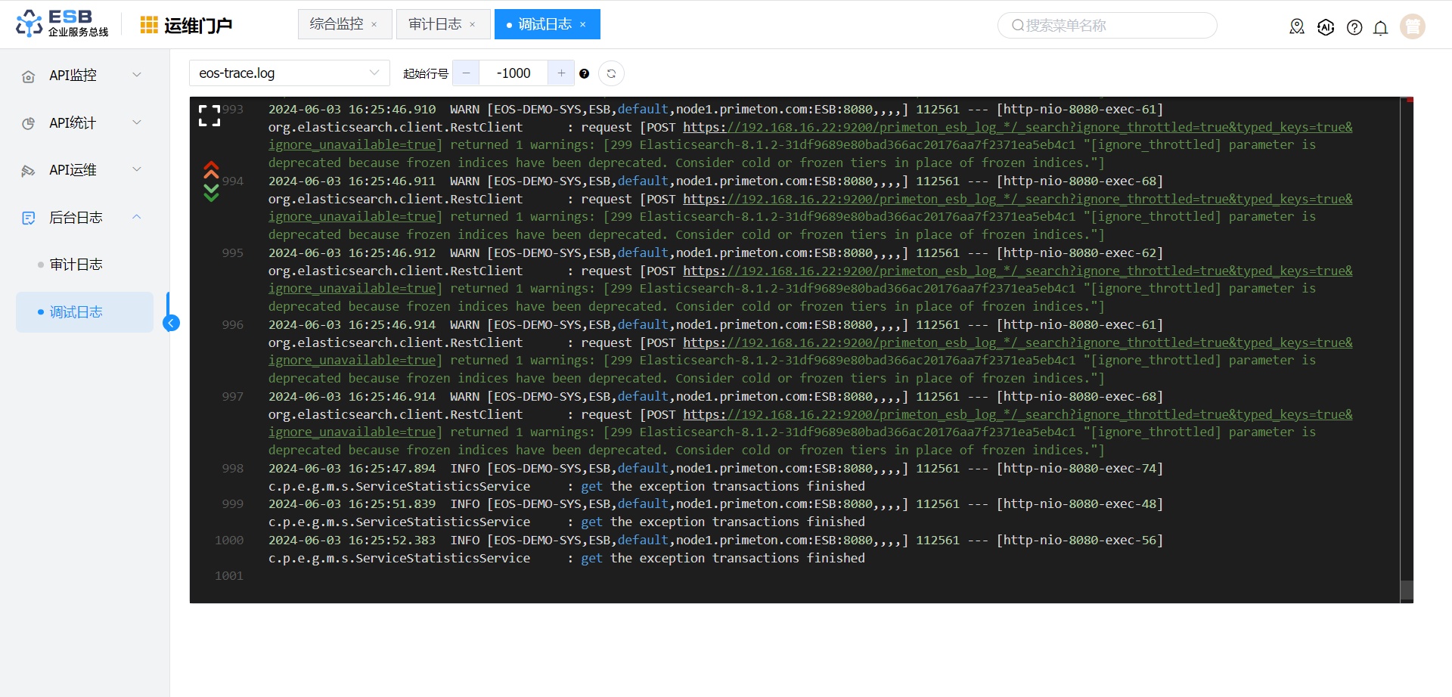Viewport: 1452px width, 697px height.
Task: Open the eos-trace.log file dropdown
Action: click(x=289, y=73)
